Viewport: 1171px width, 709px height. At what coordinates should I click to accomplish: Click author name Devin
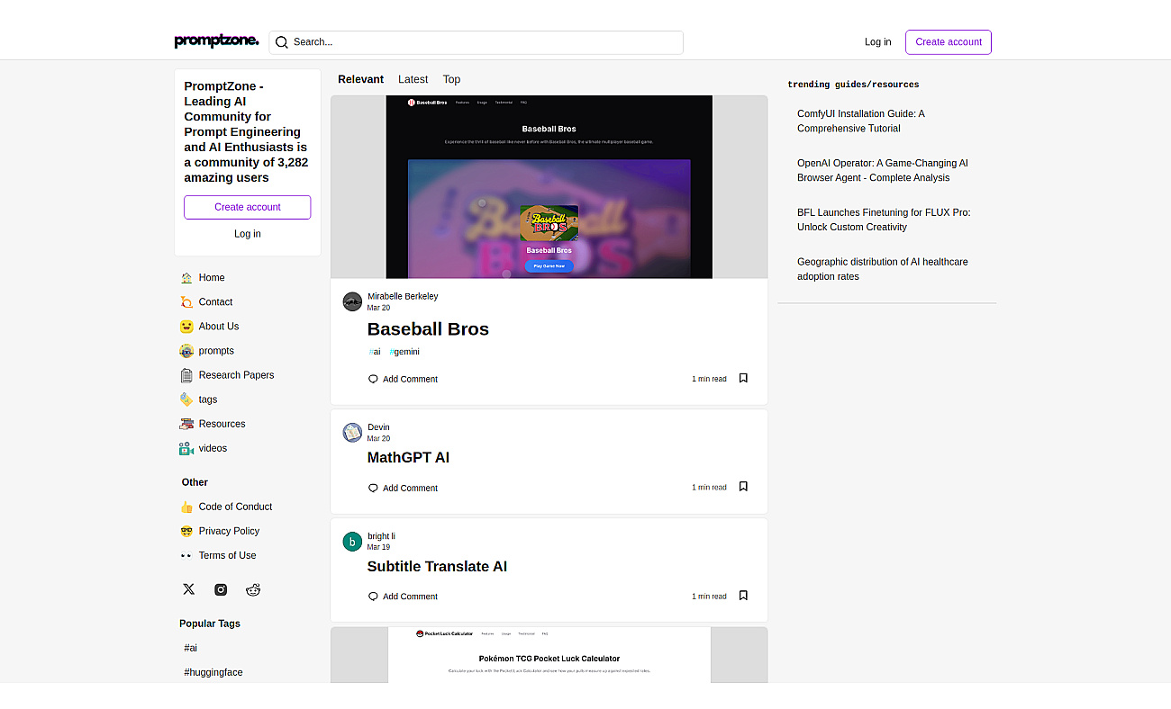point(378,427)
